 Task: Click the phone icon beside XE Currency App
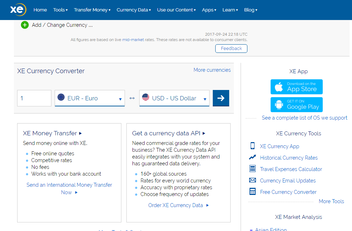252,146
